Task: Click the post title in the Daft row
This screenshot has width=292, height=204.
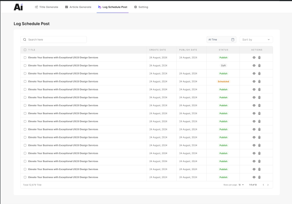Action: point(63,65)
